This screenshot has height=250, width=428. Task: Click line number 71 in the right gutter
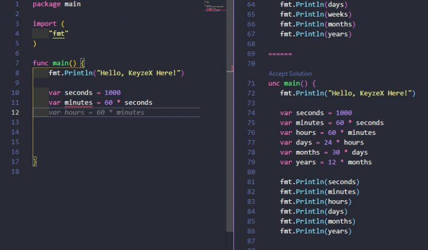(251, 84)
